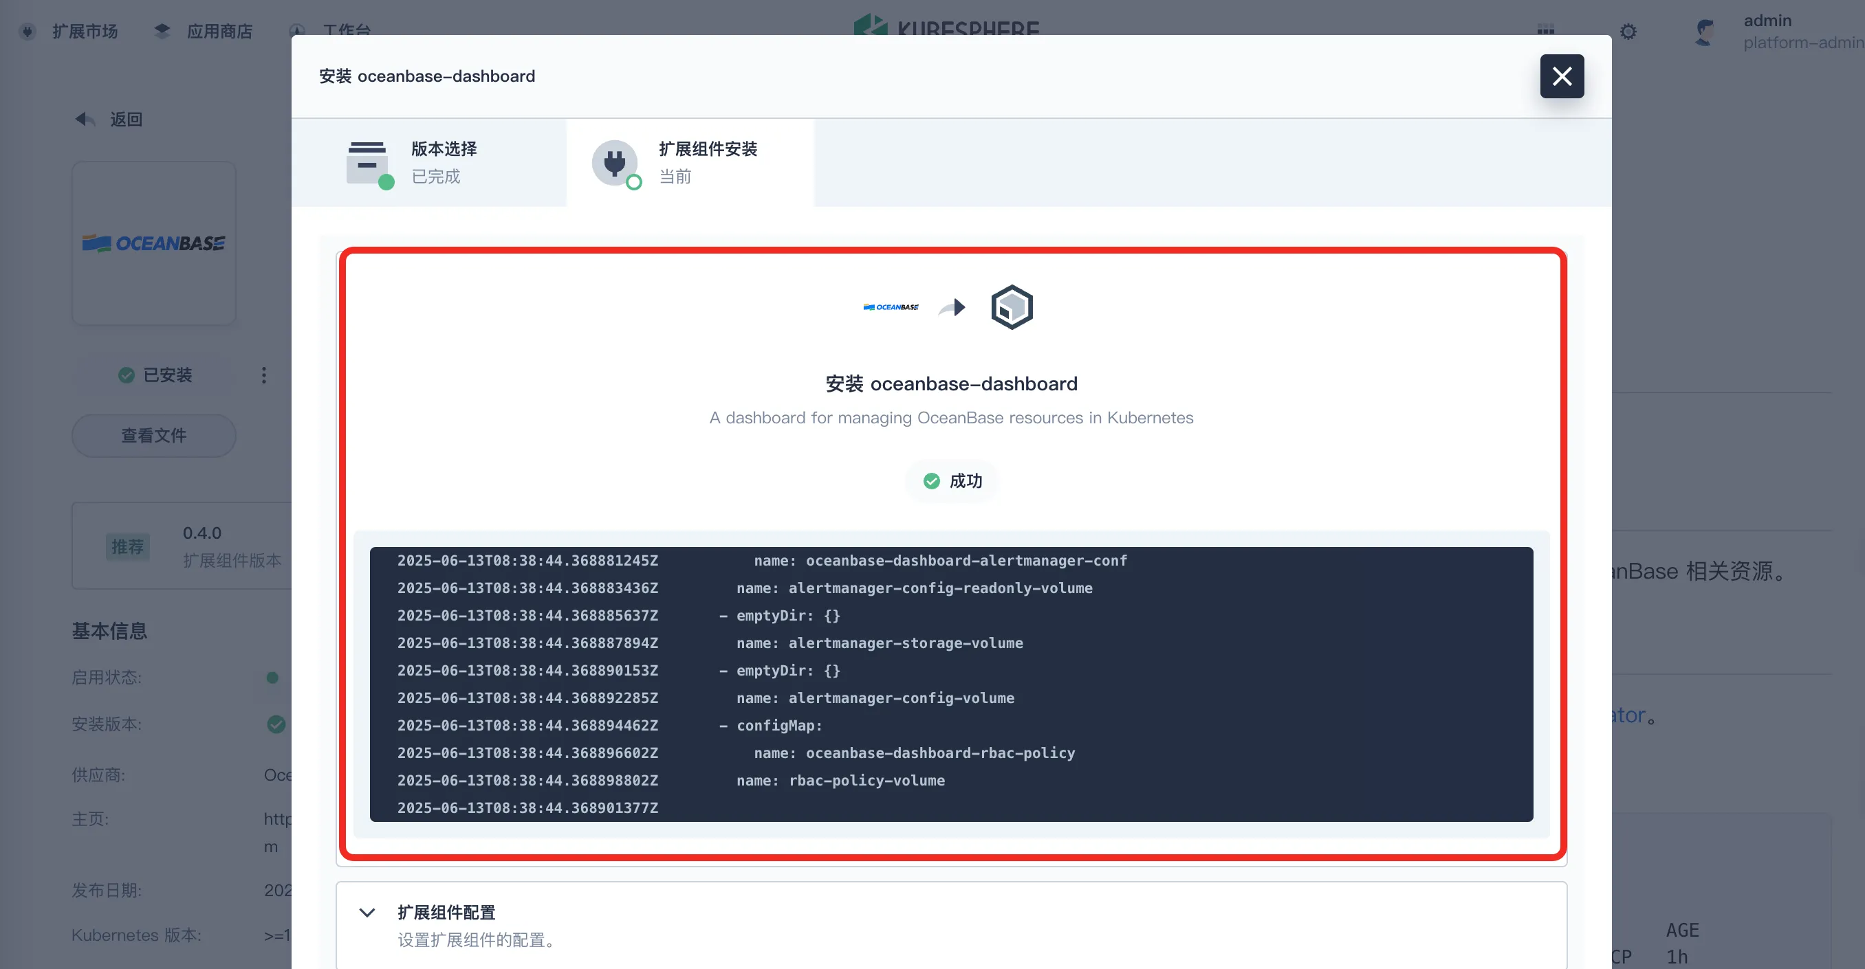
Task: Click the small OceanBase logo in the dialog
Action: pyautogui.click(x=891, y=307)
